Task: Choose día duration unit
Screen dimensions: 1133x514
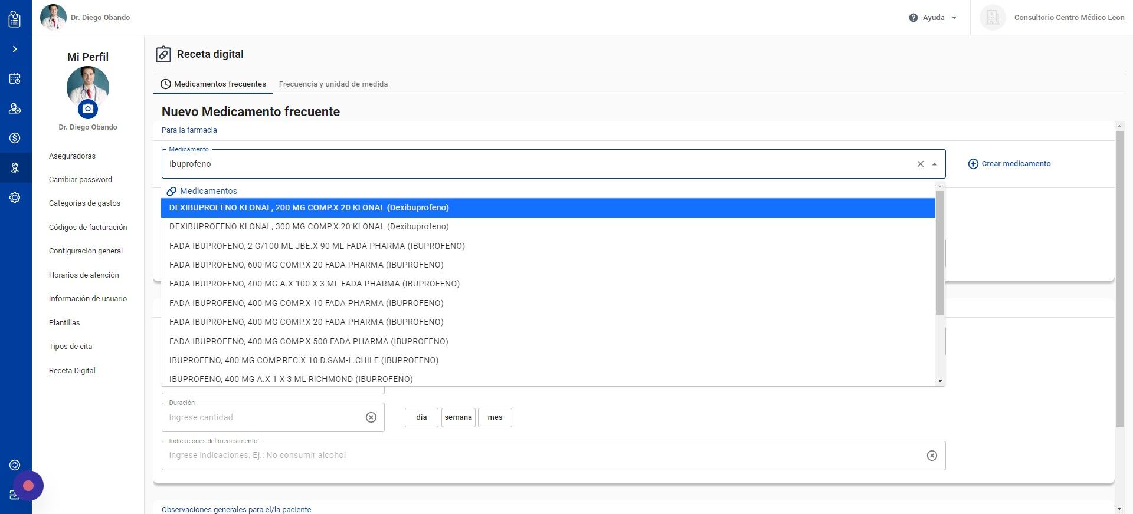Action: tap(421, 417)
